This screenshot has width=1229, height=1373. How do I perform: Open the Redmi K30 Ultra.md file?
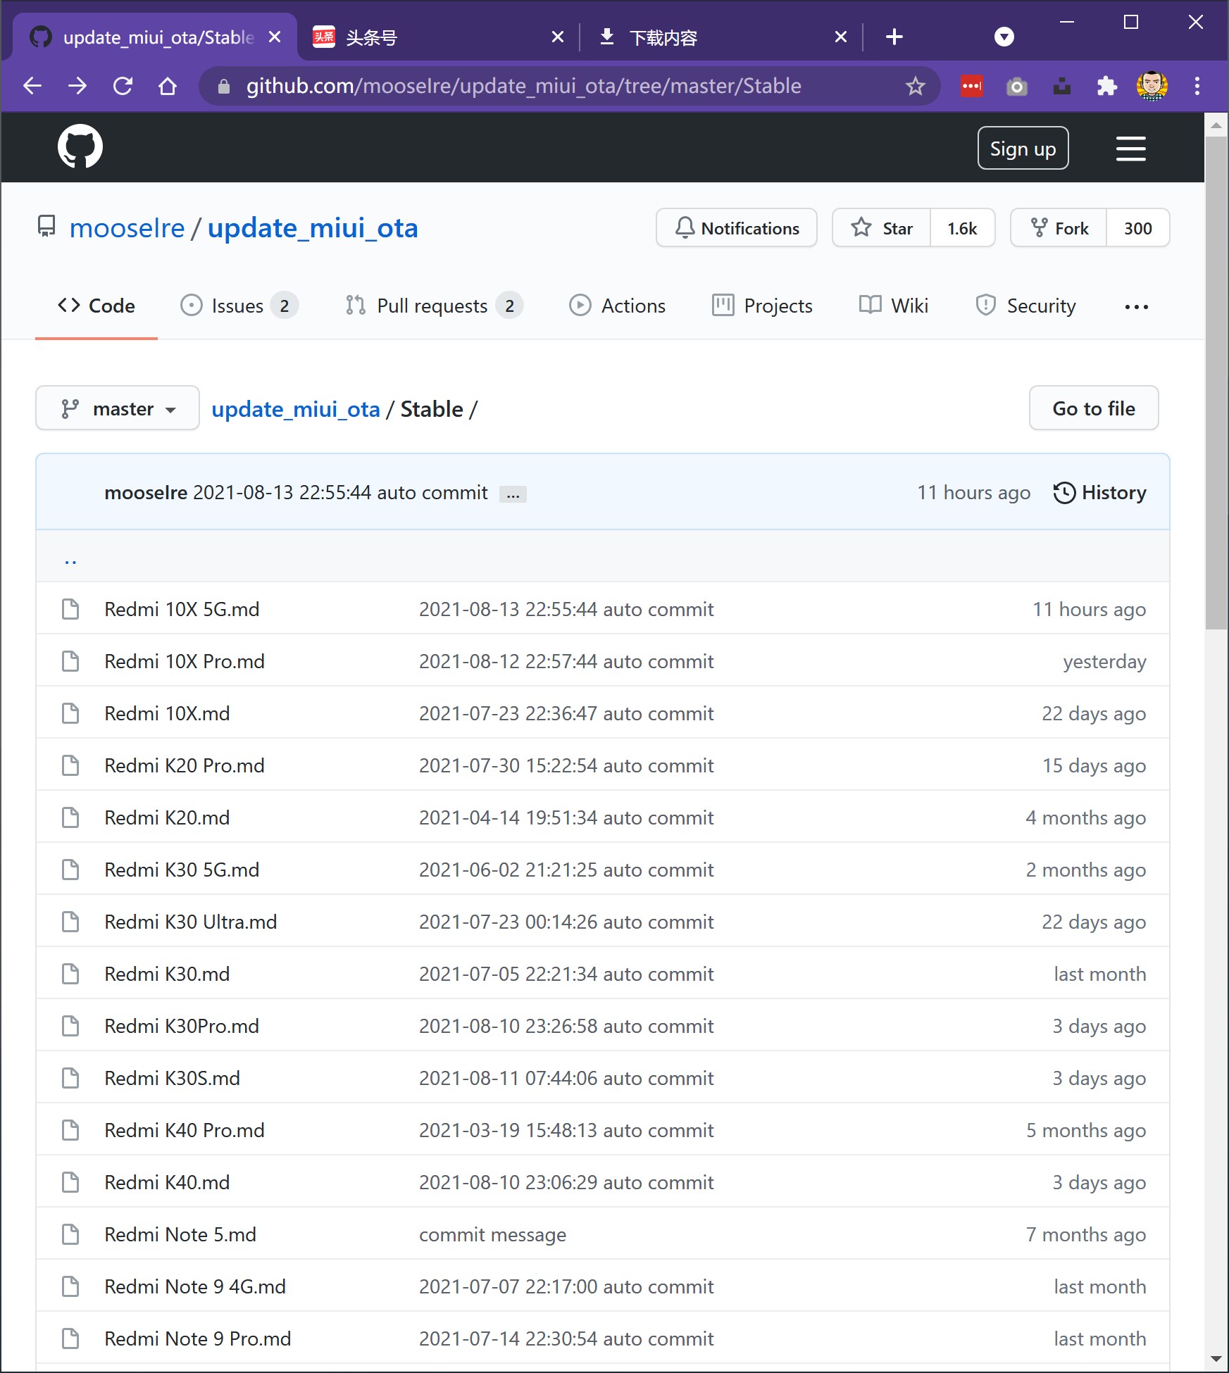pos(190,922)
